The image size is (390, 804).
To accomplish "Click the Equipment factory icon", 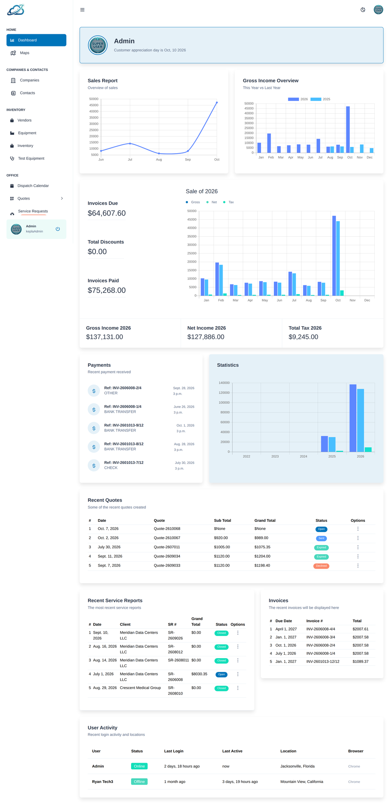I will coord(12,133).
